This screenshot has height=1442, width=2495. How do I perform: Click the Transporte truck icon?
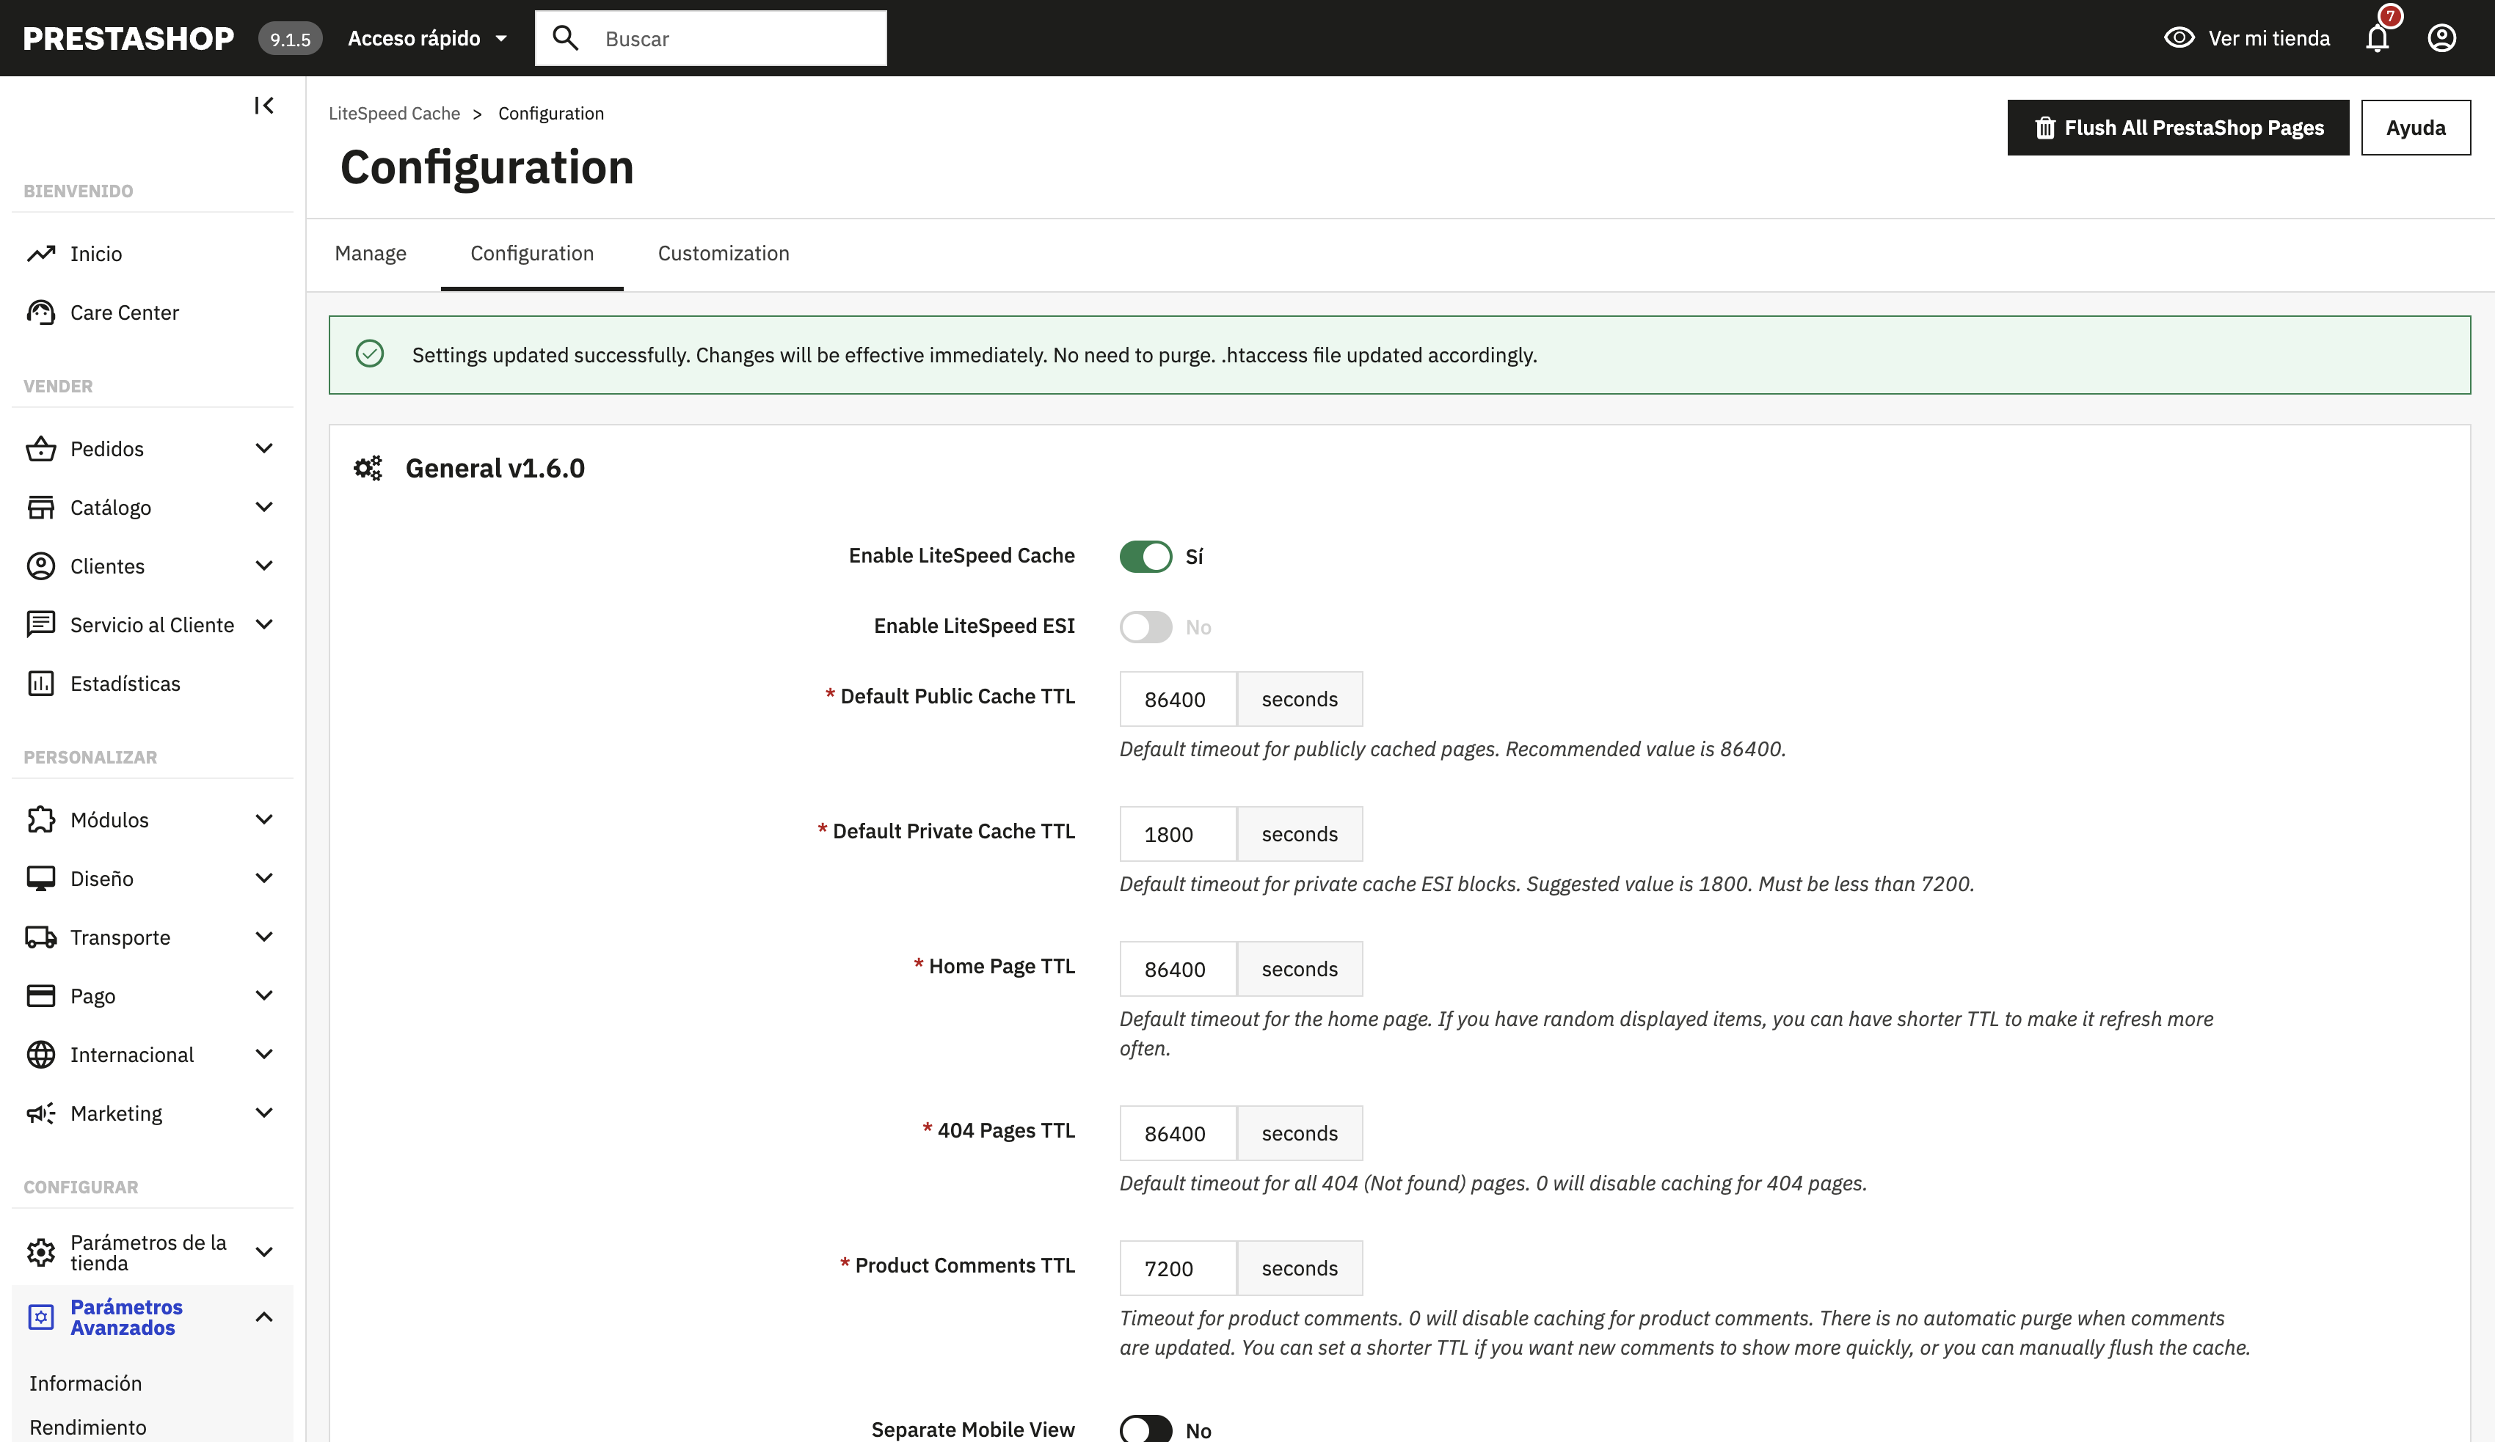[x=40, y=937]
